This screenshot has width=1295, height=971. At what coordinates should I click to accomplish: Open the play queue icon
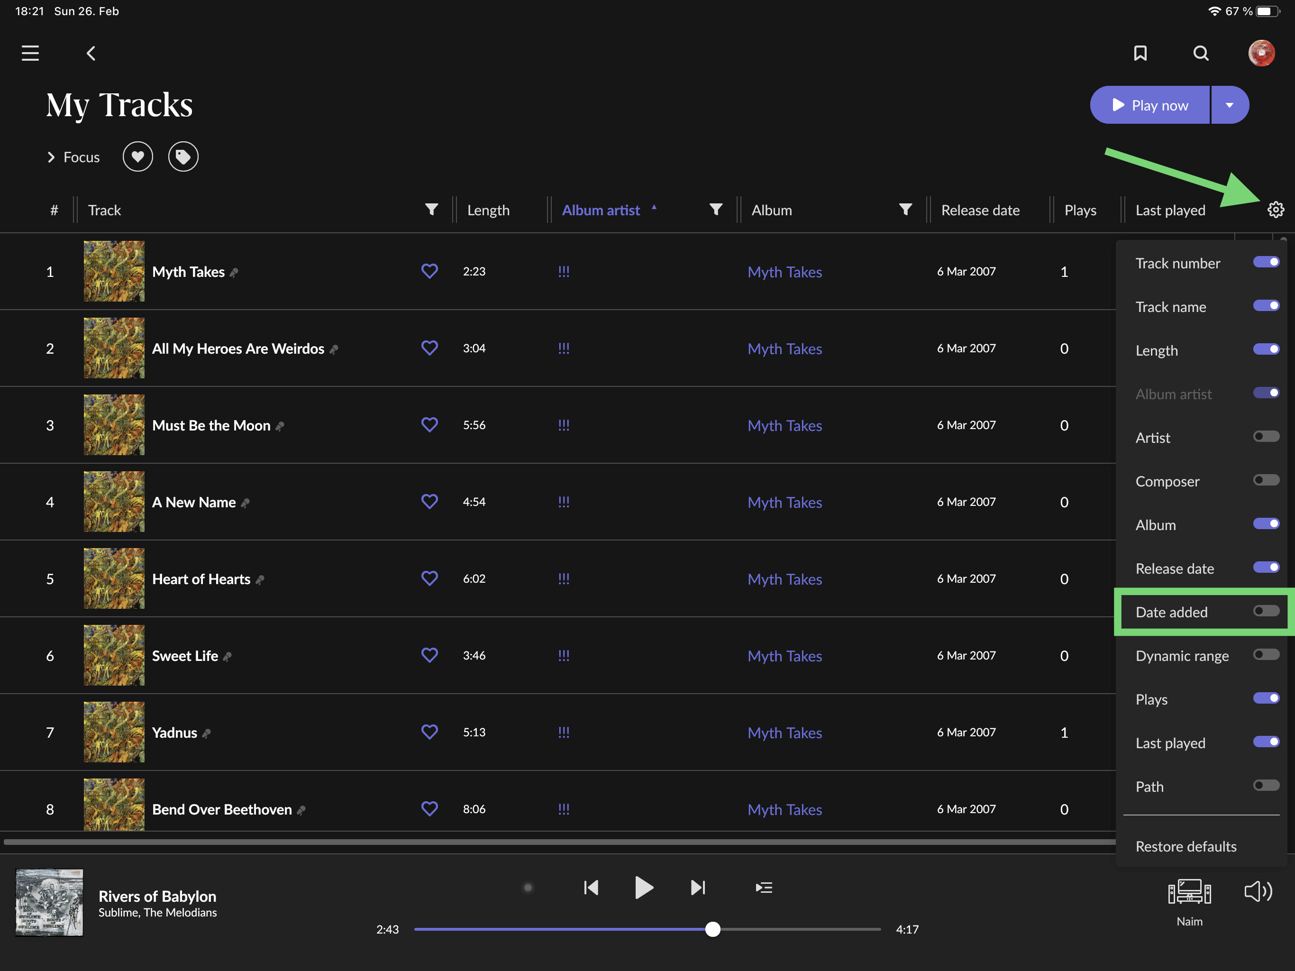[x=764, y=888]
